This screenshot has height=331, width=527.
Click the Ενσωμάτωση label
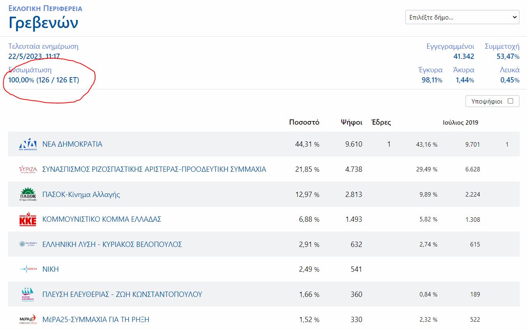tap(30, 70)
